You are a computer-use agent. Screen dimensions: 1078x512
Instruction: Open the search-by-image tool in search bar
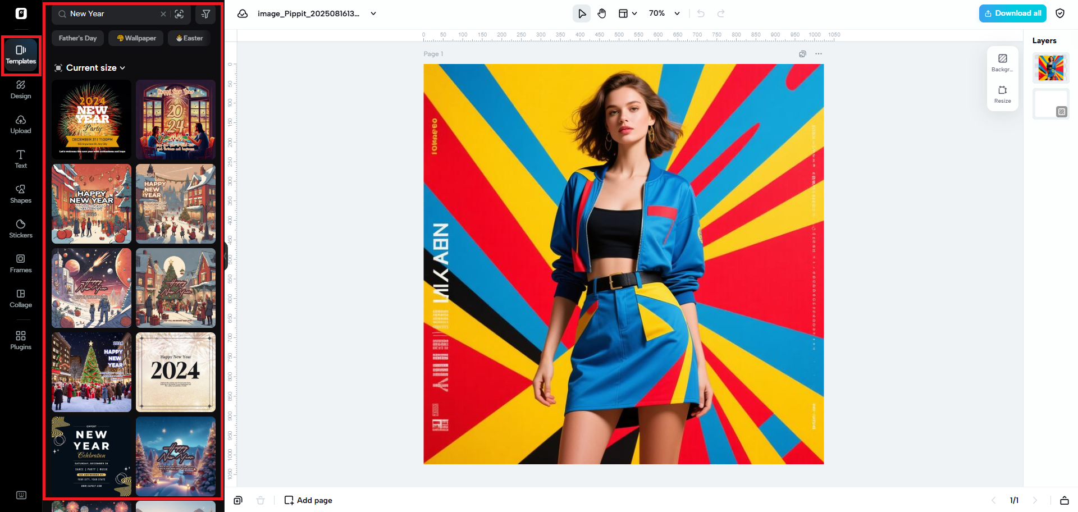click(x=180, y=14)
